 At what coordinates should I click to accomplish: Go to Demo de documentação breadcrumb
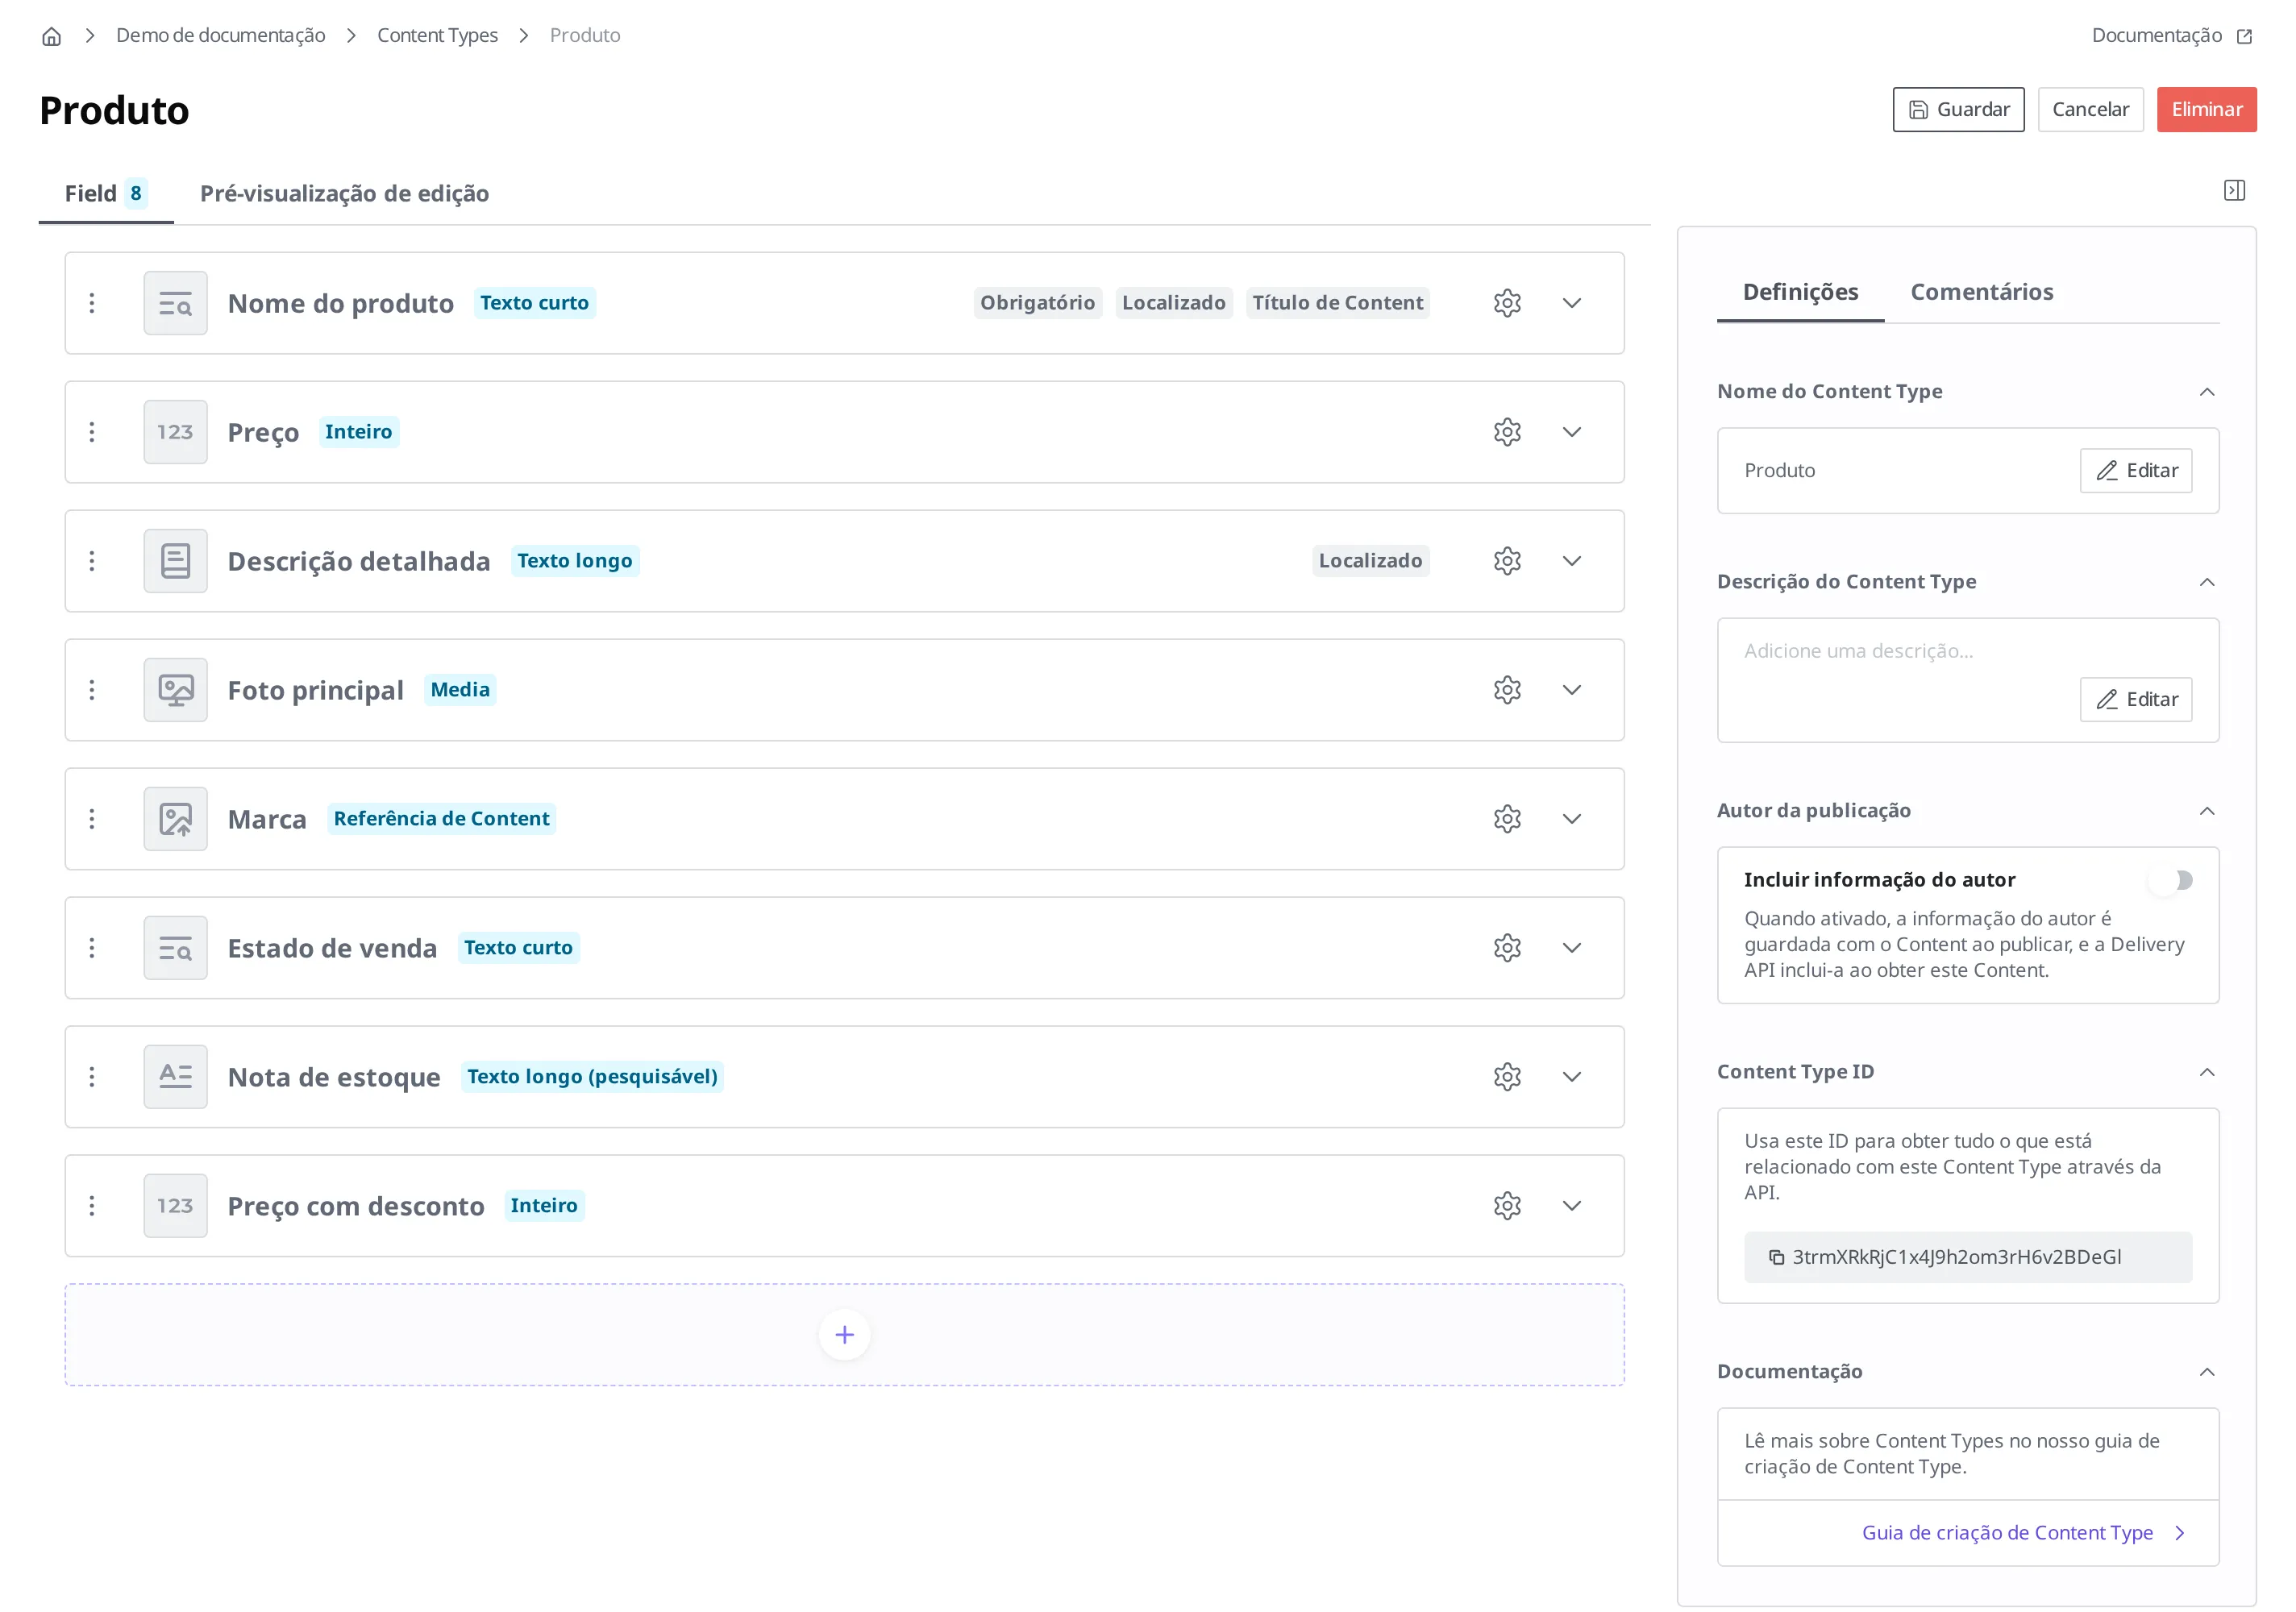point(220,36)
